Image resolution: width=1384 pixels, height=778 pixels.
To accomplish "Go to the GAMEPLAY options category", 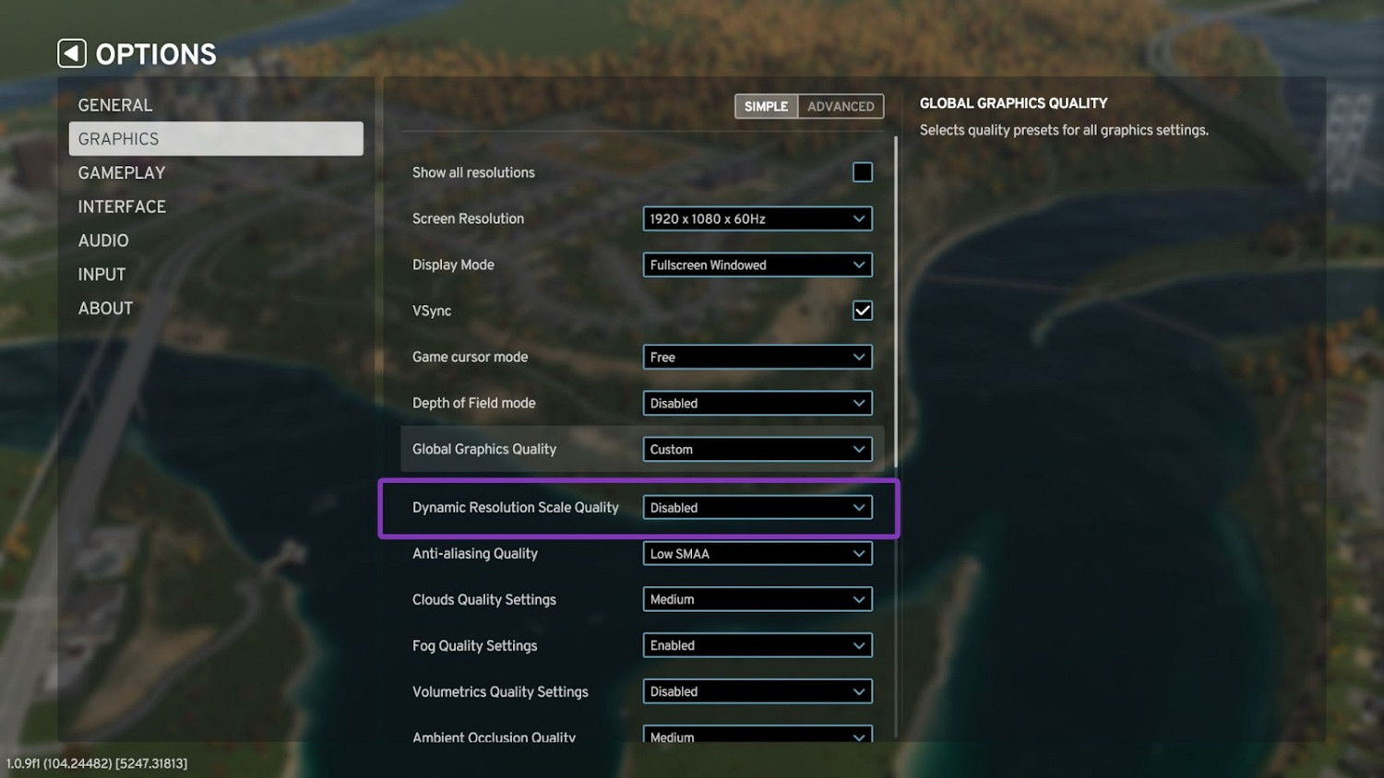I will (x=122, y=173).
